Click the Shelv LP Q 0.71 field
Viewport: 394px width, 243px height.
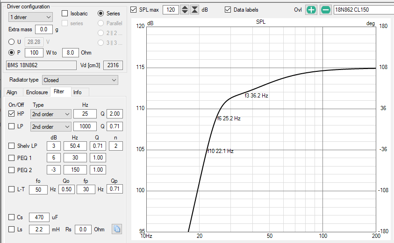[x=98, y=146]
